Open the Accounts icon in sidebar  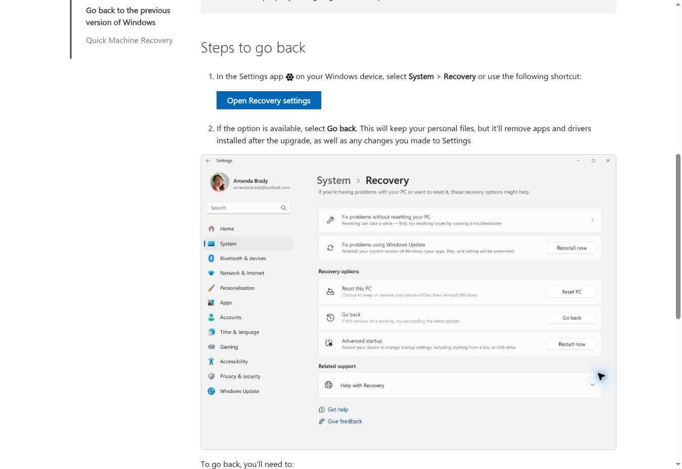[211, 317]
